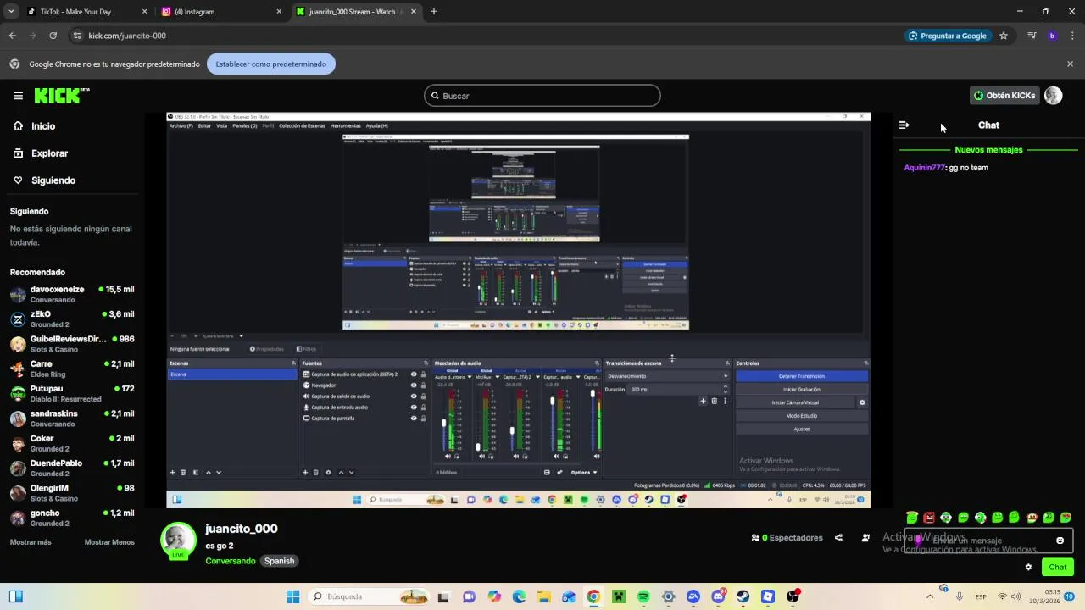
Task: Click chat username Aquinin777
Action: [x=924, y=168]
